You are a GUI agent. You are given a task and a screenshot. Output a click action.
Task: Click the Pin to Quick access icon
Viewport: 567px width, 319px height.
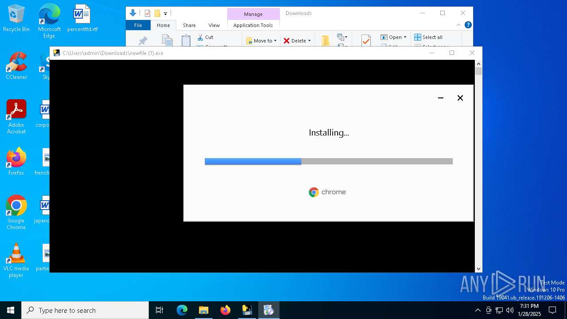point(143,41)
